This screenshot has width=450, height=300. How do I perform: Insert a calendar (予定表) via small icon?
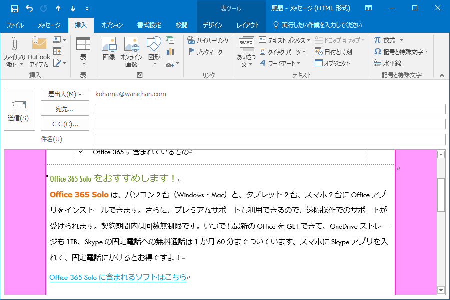[57, 51]
